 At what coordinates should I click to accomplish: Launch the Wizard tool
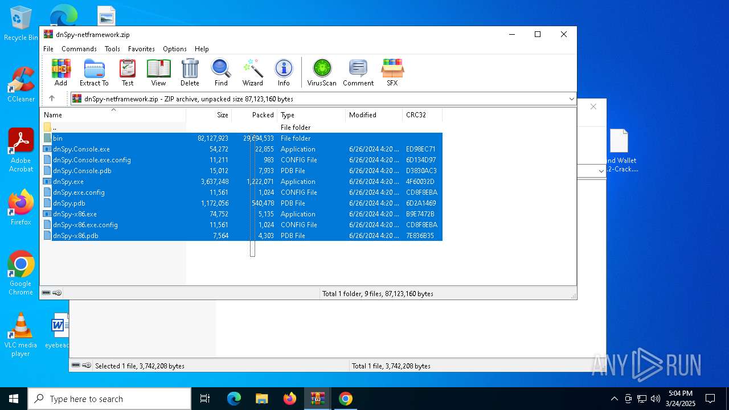[x=253, y=72]
